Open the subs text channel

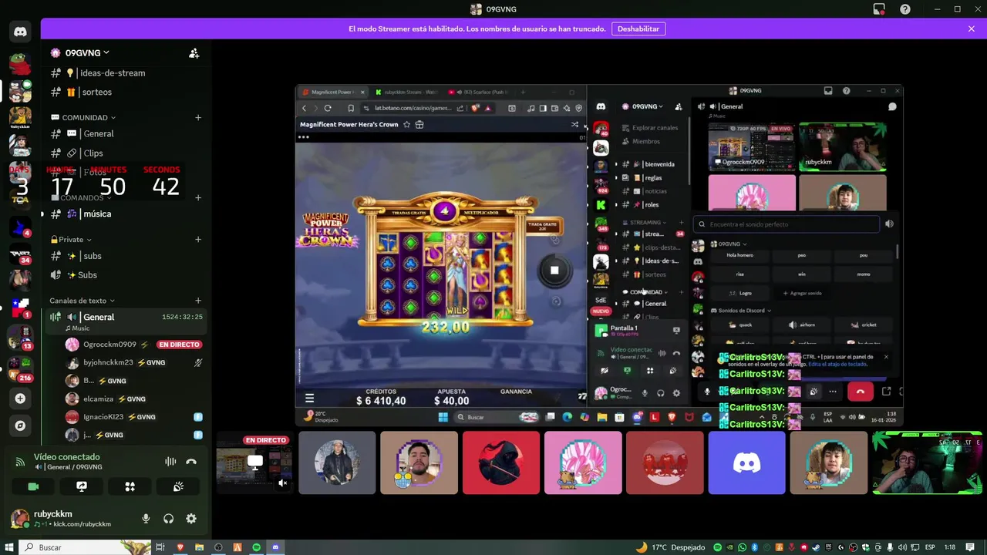93,256
